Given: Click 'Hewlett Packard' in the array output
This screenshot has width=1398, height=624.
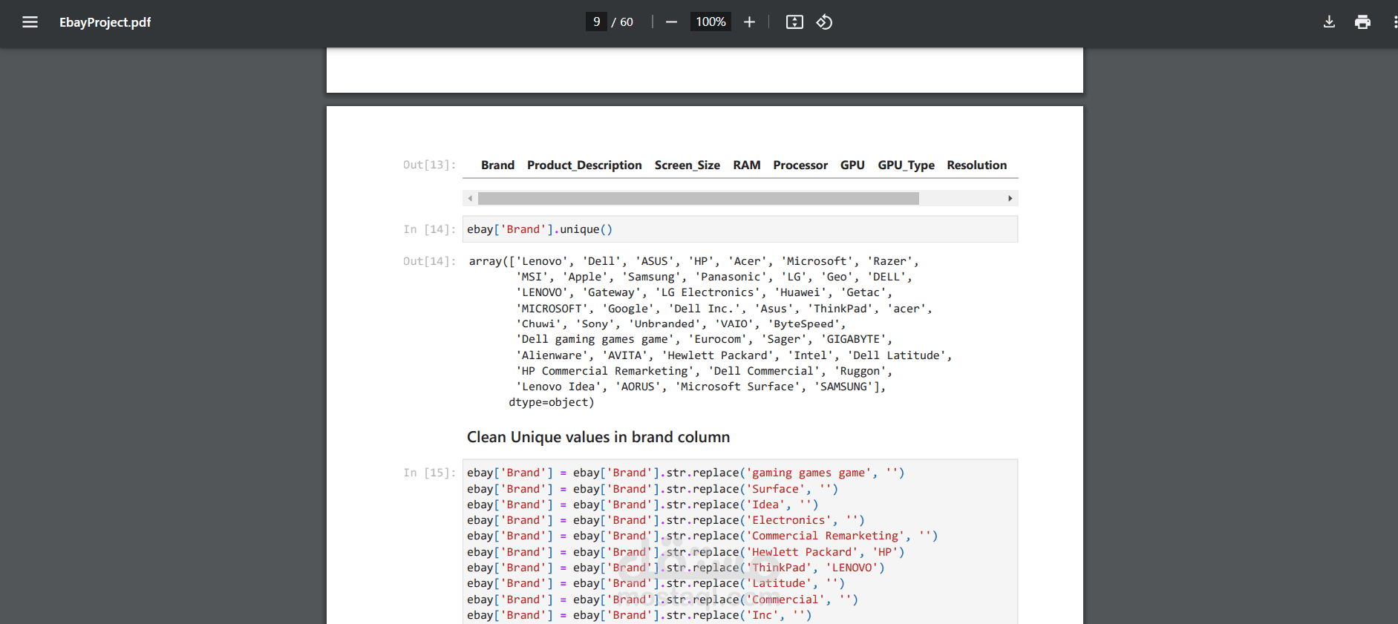Looking at the screenshot, I should [x=718, y=355].
